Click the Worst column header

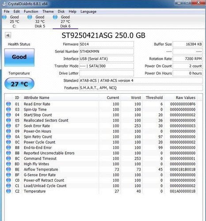pos(131,98)
